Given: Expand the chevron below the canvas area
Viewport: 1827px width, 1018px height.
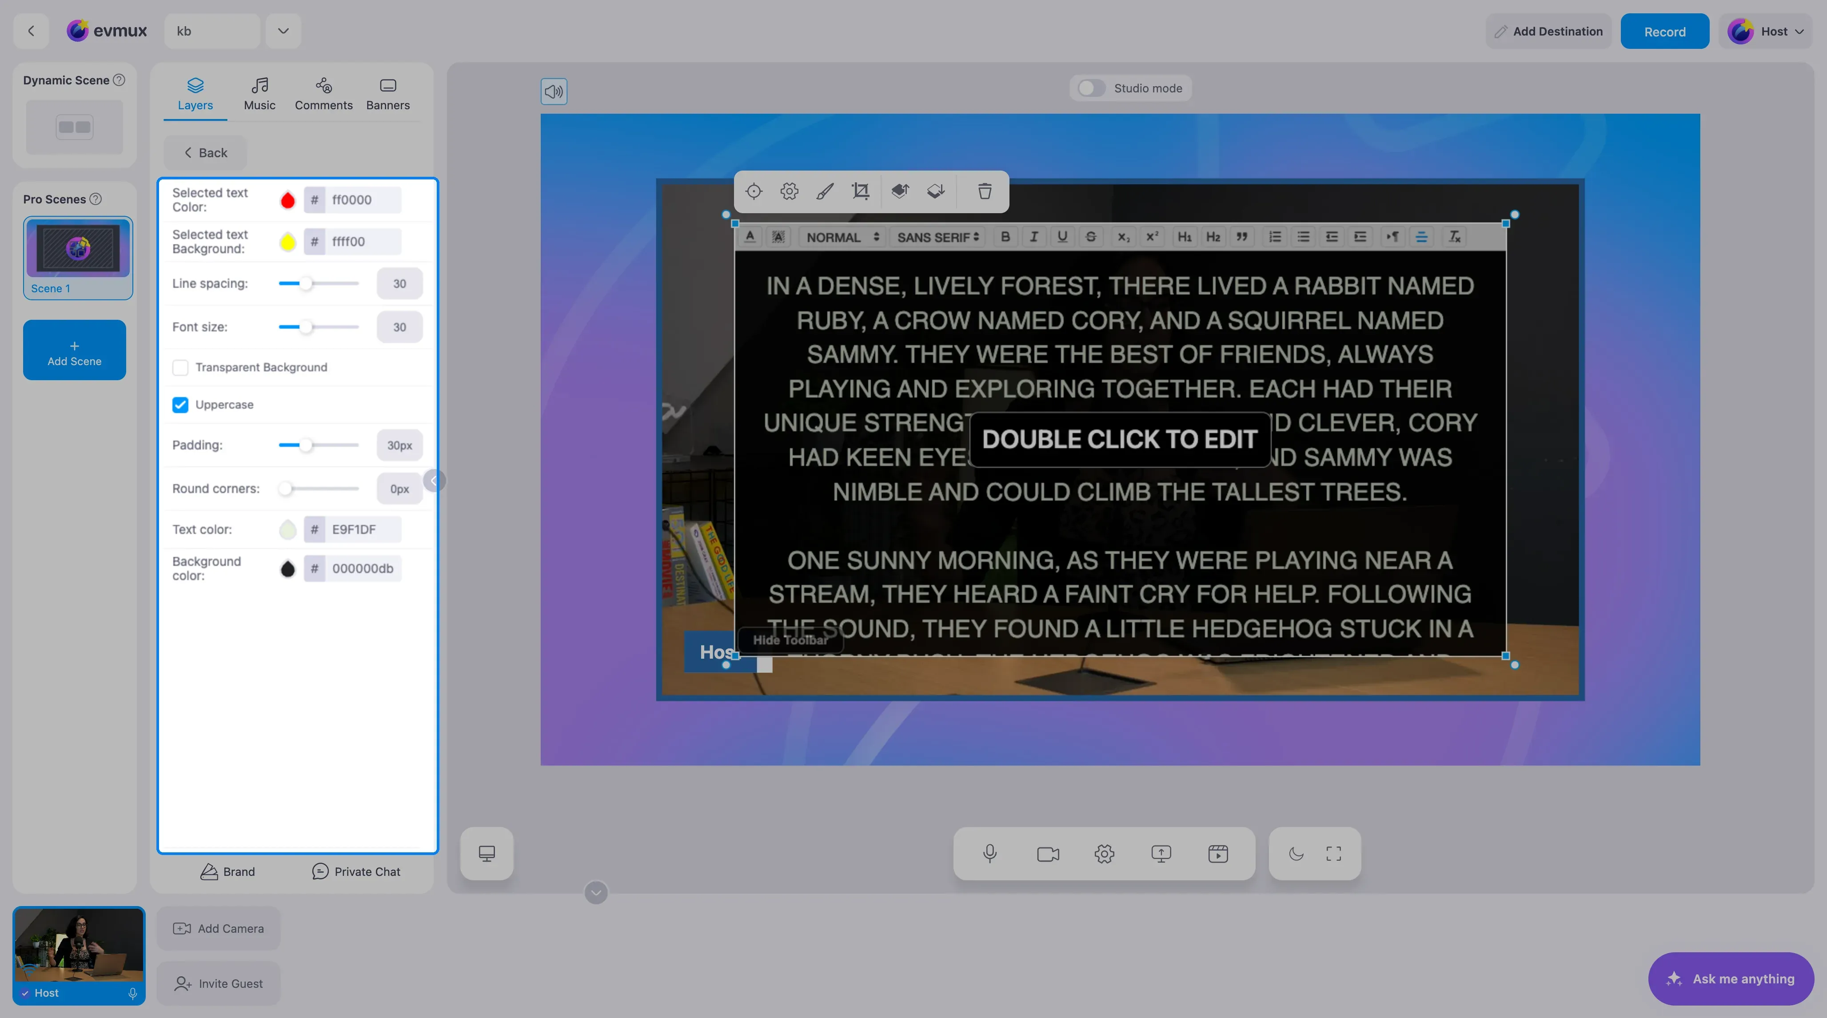Looking at the screenshot, I should [x=596, y=892].
